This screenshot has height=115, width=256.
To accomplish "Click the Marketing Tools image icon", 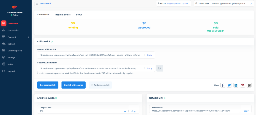I will (x=4, y=50).
